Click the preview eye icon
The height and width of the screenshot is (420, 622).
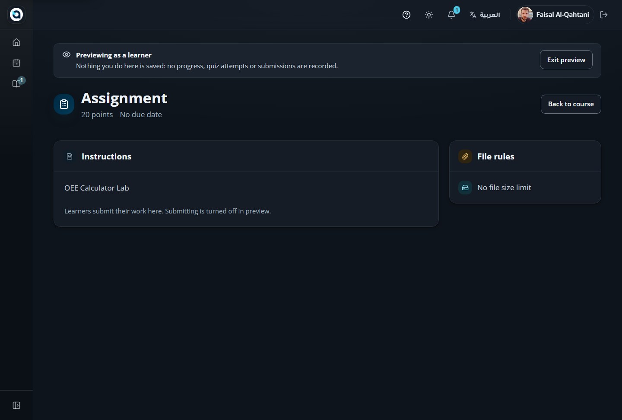67,55
